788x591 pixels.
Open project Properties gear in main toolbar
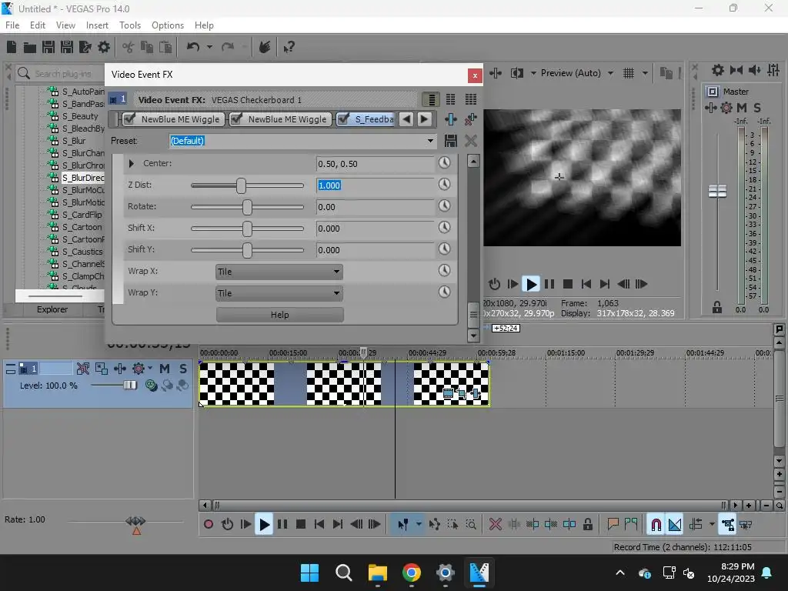click(x=104, y=47)
